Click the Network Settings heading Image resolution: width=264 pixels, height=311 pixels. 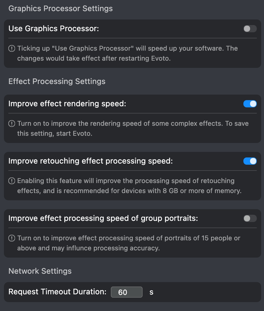[x=40, y=271]
